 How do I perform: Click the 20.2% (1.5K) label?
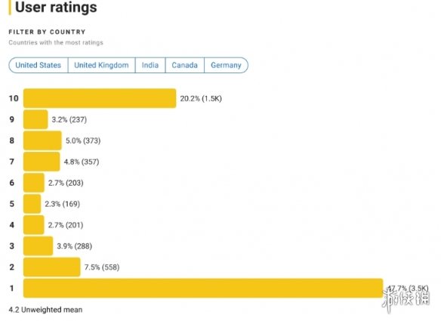click(201, 98)
